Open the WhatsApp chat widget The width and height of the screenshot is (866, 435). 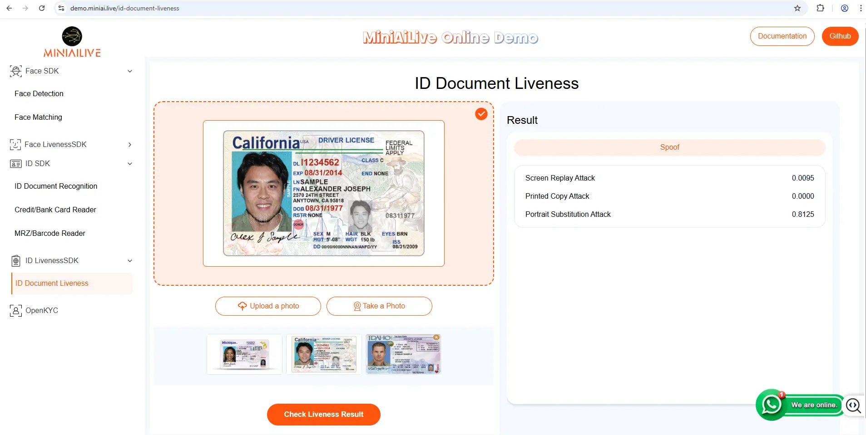(x=771, y=405)
